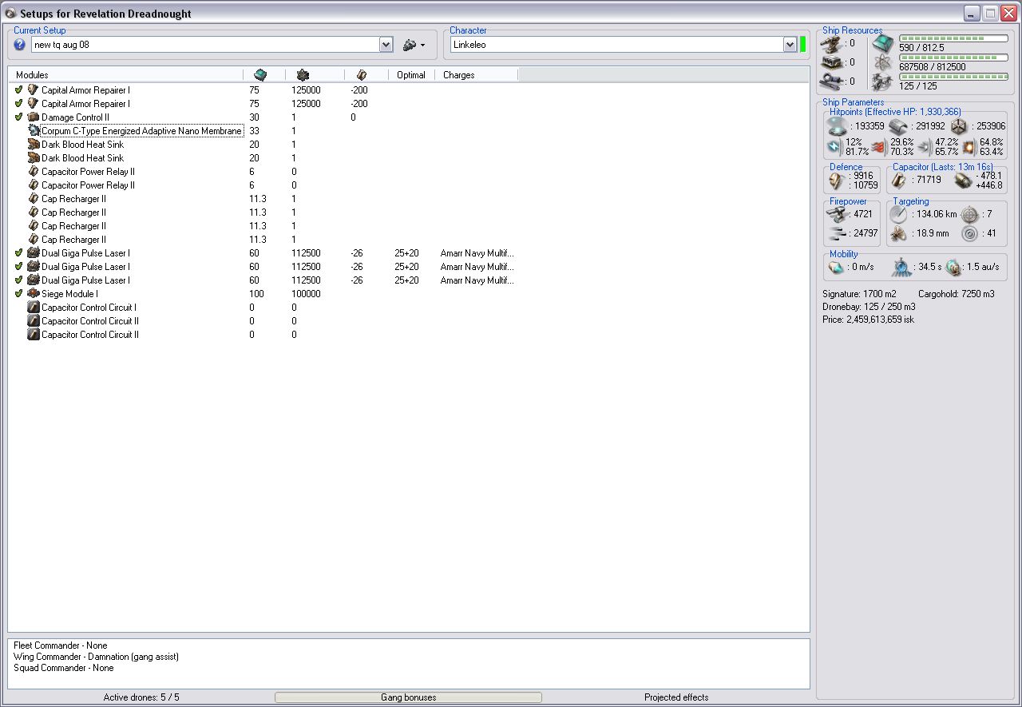Click the CPU column header icon
The height and width of the screenshot is (707, 1022).
point(260,74)
